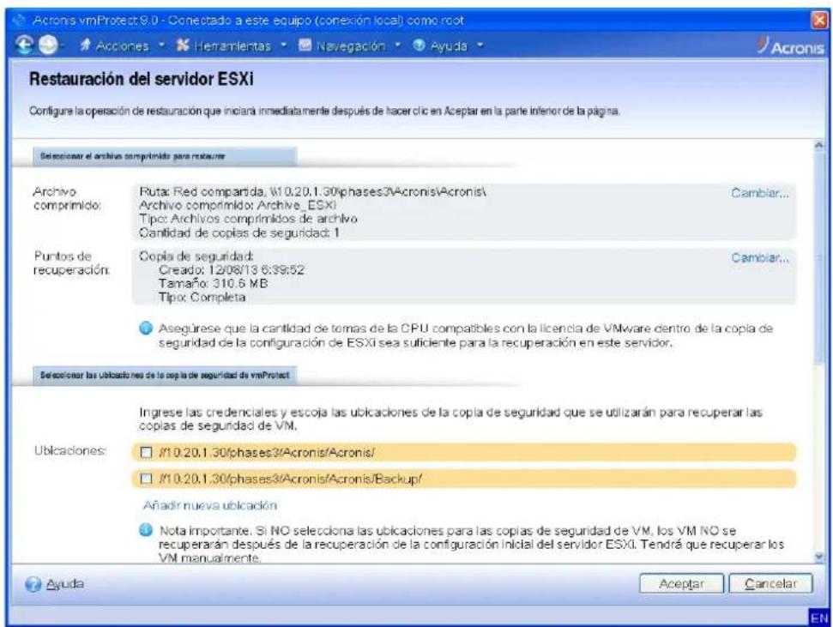Viewport: 833px width, 627px height.
Task: Open the Ayuda menu in the toolbar
Action: point(449,46)
